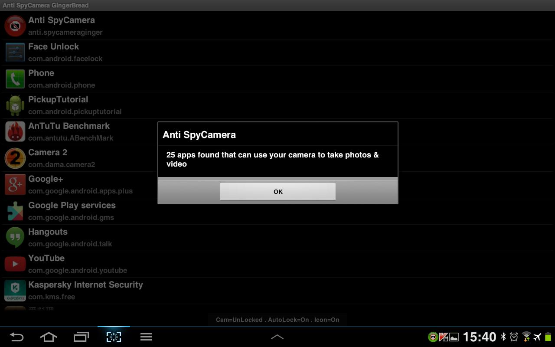555x347 pixels.
Task: Select the Phone entry label
Action: (x=41, y=73)
